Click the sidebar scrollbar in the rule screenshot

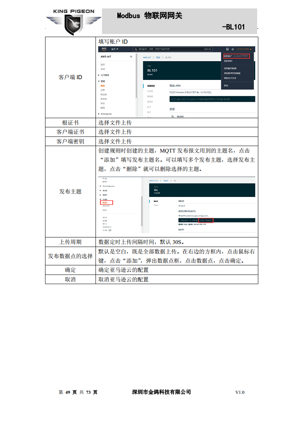click(142, 211)
